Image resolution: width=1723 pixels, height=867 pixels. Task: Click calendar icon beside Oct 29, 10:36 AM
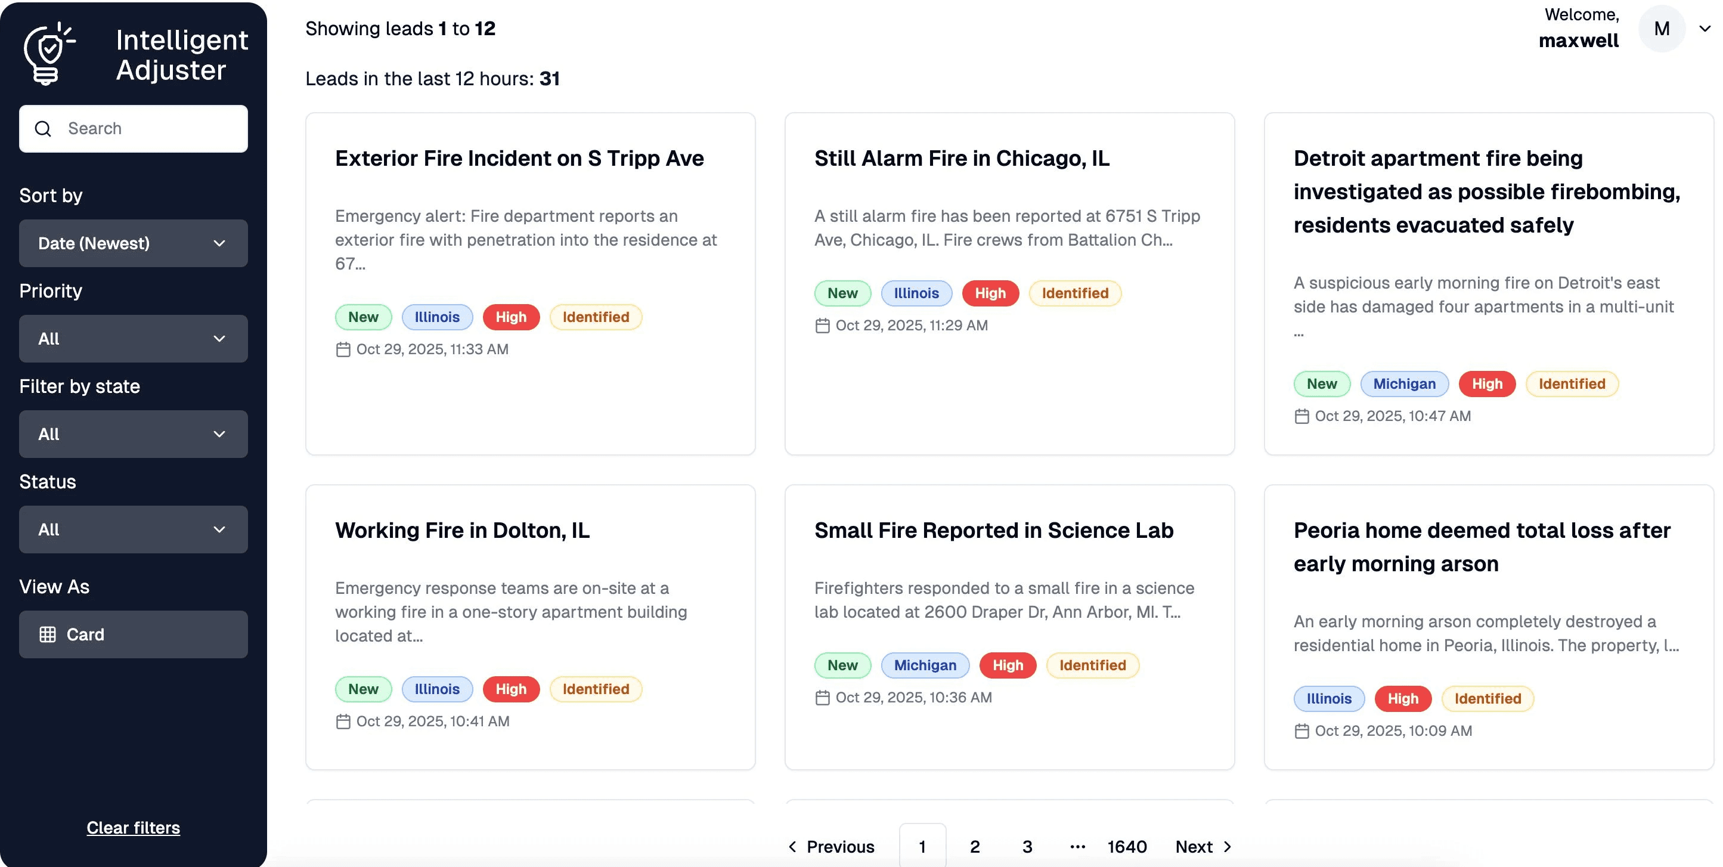pyautogui.click(x=822, y=698)
